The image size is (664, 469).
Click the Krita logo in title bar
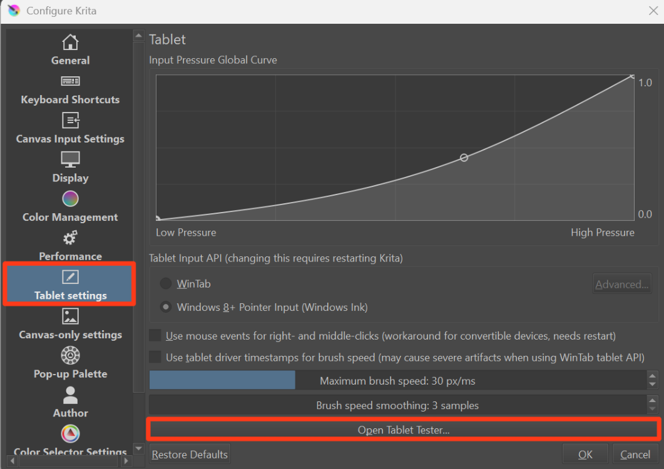click(x=14, y=11)
